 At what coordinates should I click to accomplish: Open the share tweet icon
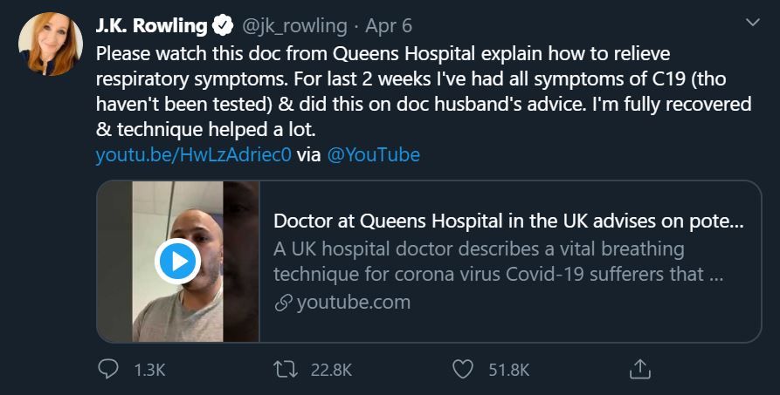[x=640, y=370]
